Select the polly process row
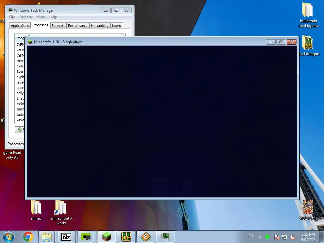The height and width of the screenshot is (243, 324). point(20,93)
